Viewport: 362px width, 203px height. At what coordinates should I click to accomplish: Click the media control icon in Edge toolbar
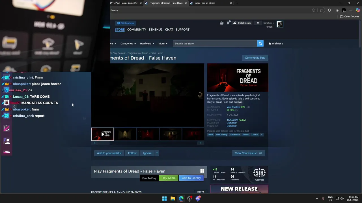click(337, 10)
